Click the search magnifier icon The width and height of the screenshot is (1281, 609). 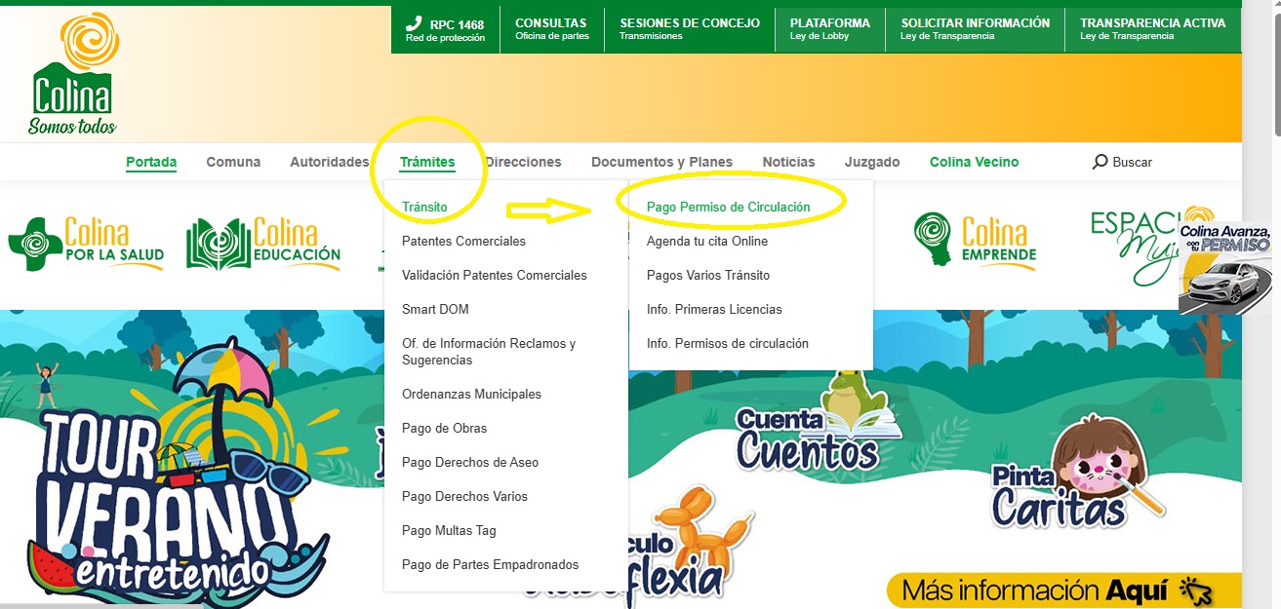(x=1100, y=162)
